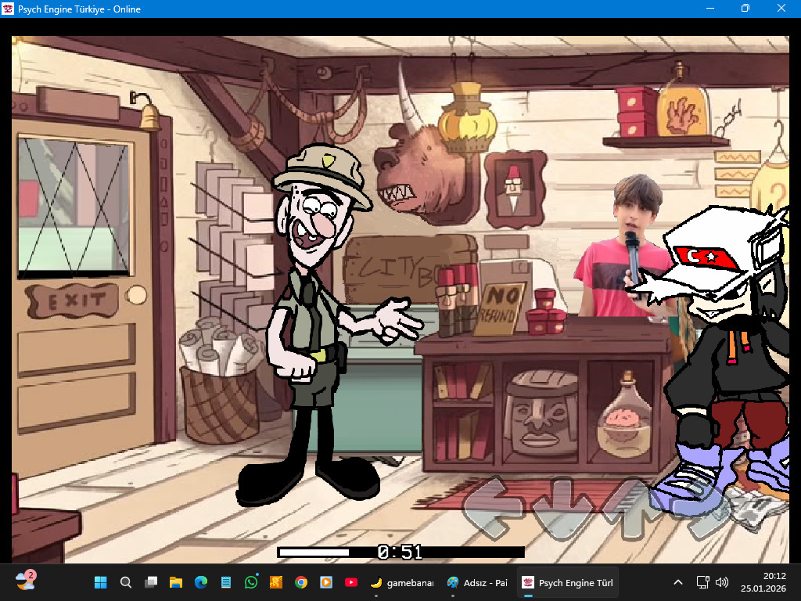Switch to the gamebanana taskbar window
This screenshot has width=801, height=601.
[402, 582]
